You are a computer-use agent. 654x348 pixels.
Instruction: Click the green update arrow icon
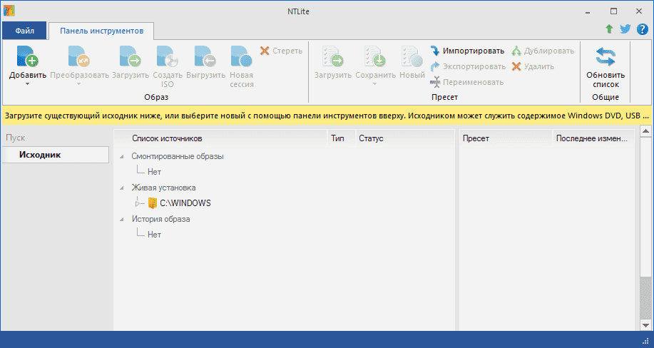coord(608,29)
